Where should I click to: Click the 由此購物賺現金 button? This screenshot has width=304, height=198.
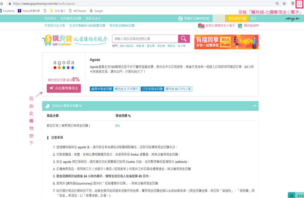click(64, 89)
